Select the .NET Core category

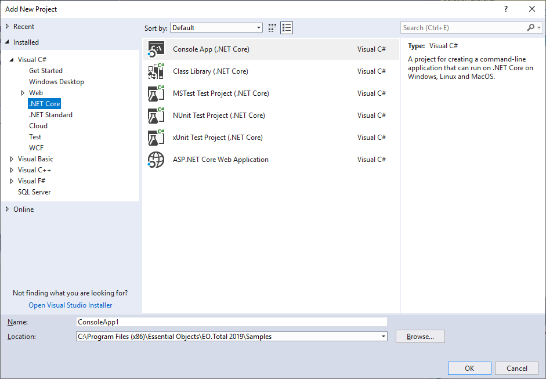point(45,104)
